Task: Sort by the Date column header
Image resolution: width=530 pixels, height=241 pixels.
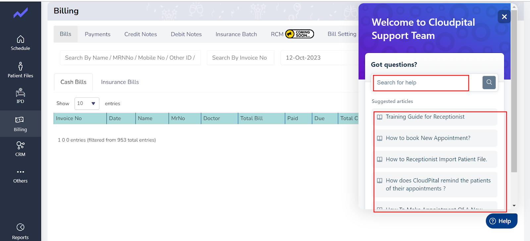Action: 121,119
